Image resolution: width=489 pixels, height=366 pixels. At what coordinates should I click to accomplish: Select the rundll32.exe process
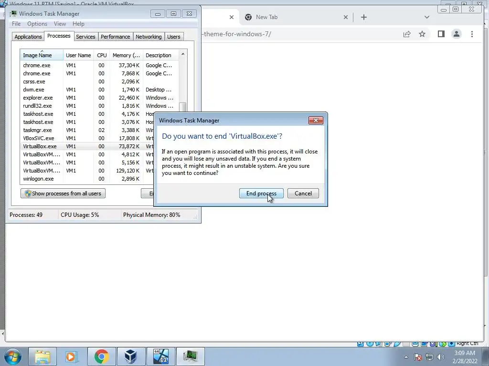click(x=100, y=106)
